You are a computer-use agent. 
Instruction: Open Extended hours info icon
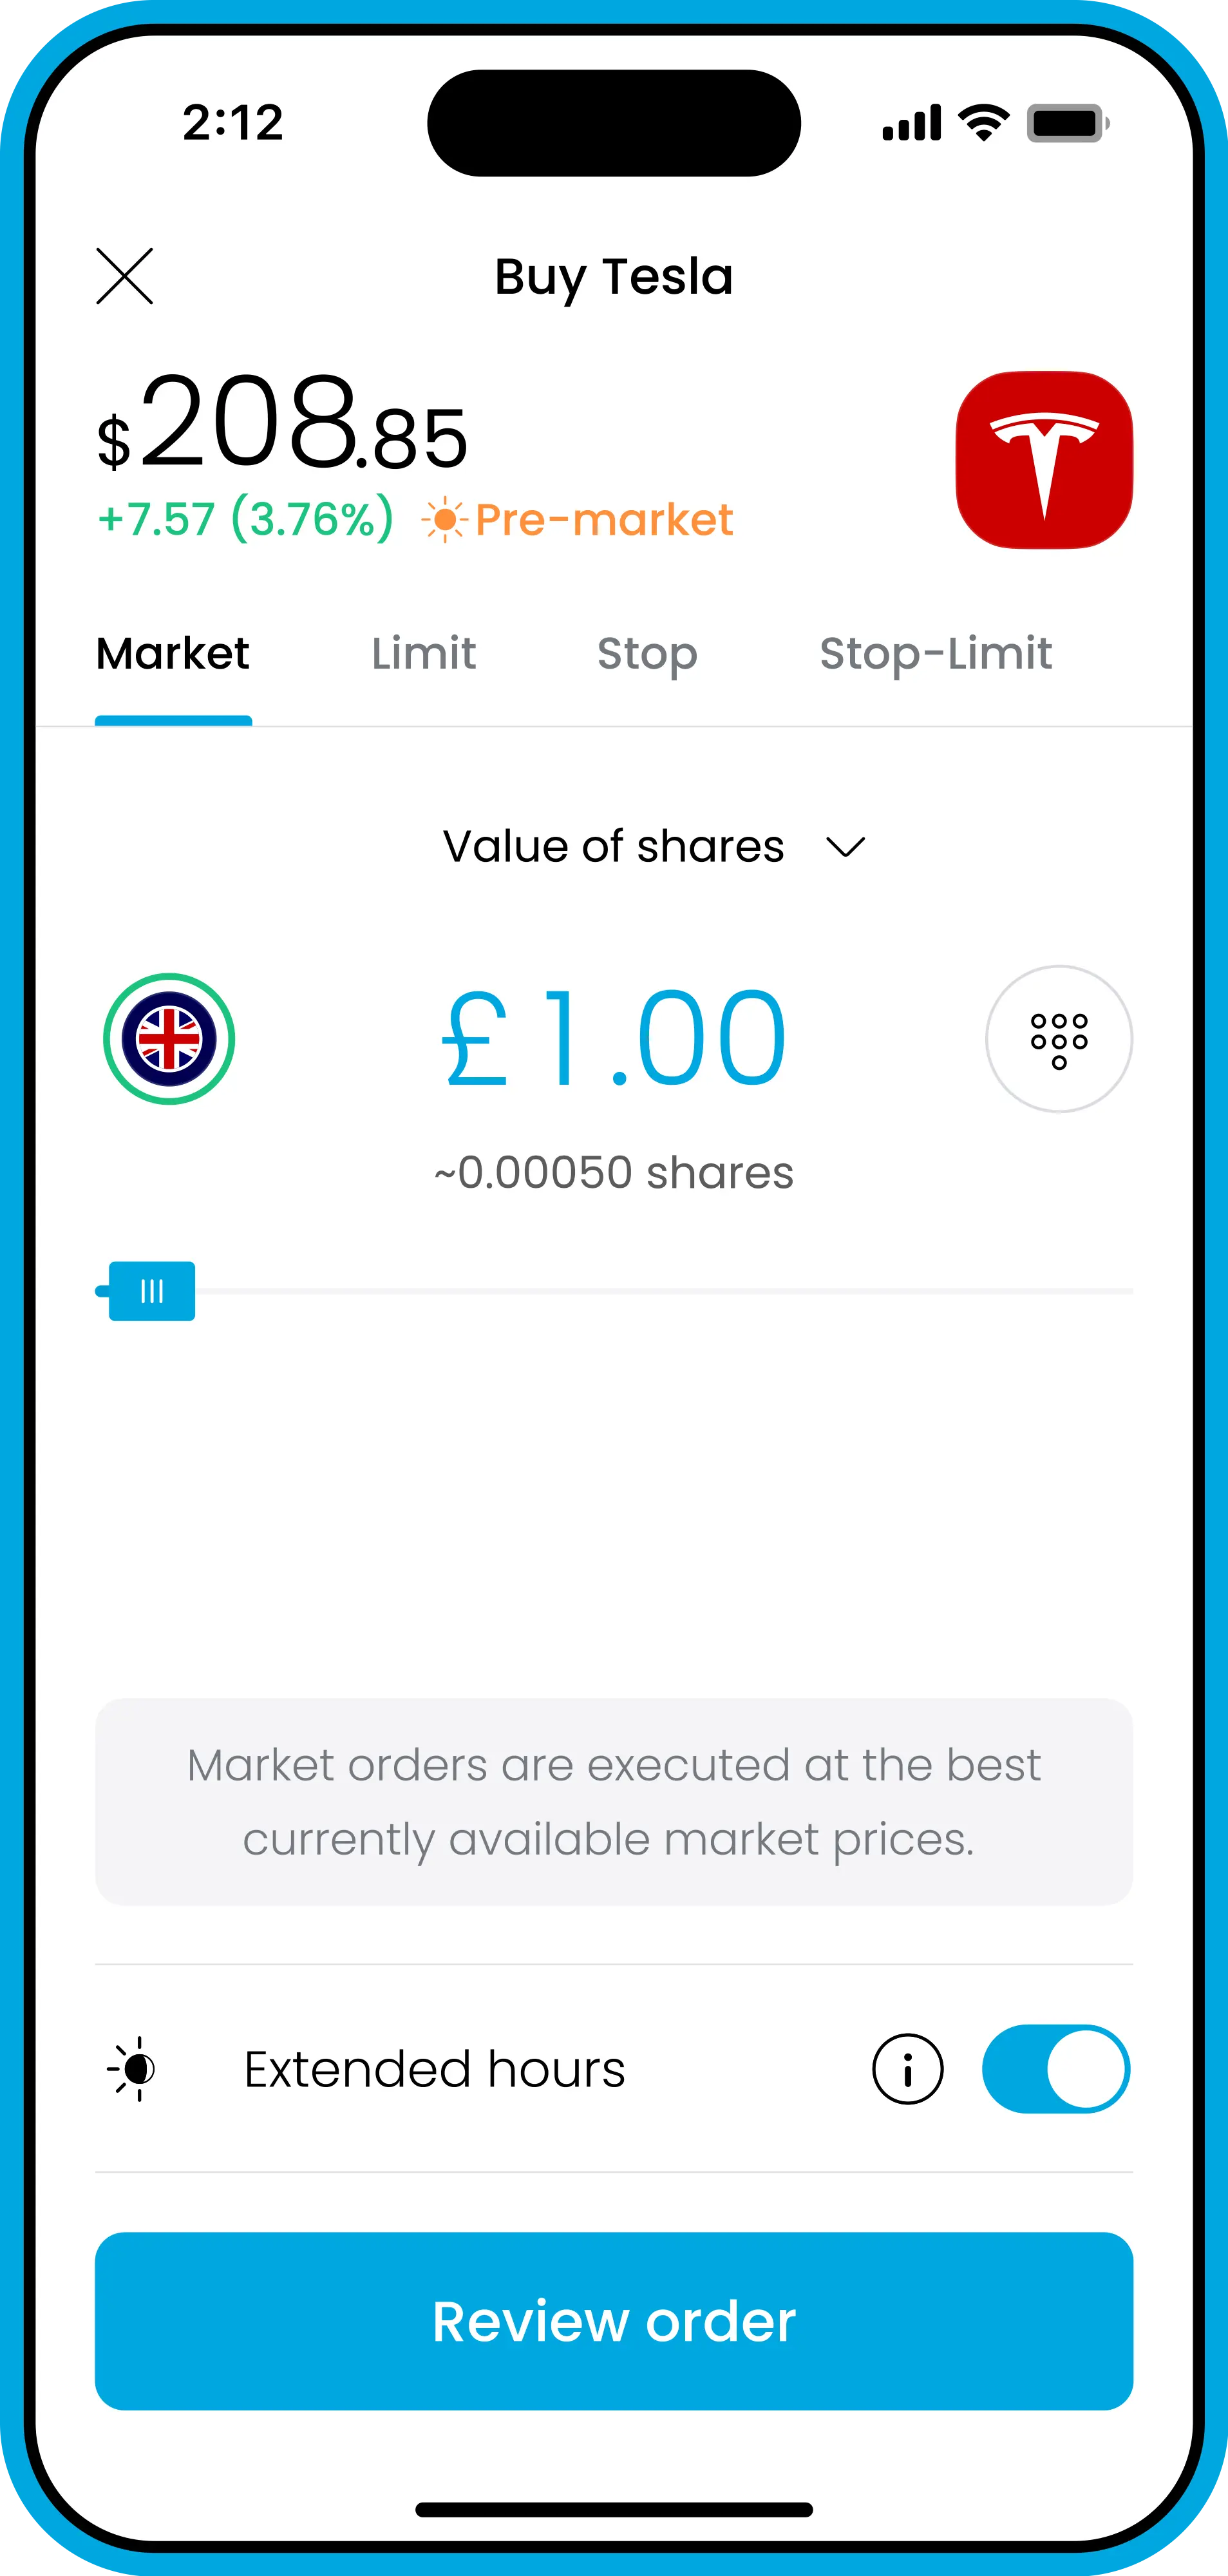click(907, 2069)
